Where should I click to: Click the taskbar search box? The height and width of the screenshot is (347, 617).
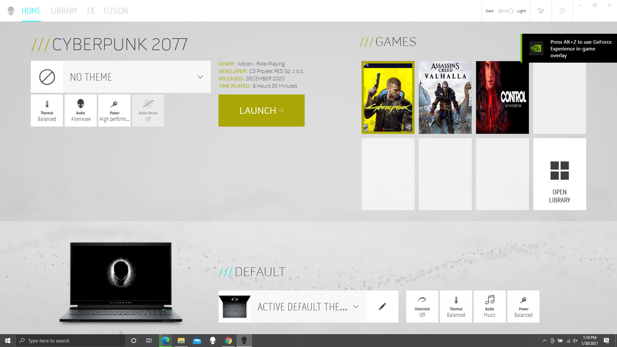click(71, 341)
